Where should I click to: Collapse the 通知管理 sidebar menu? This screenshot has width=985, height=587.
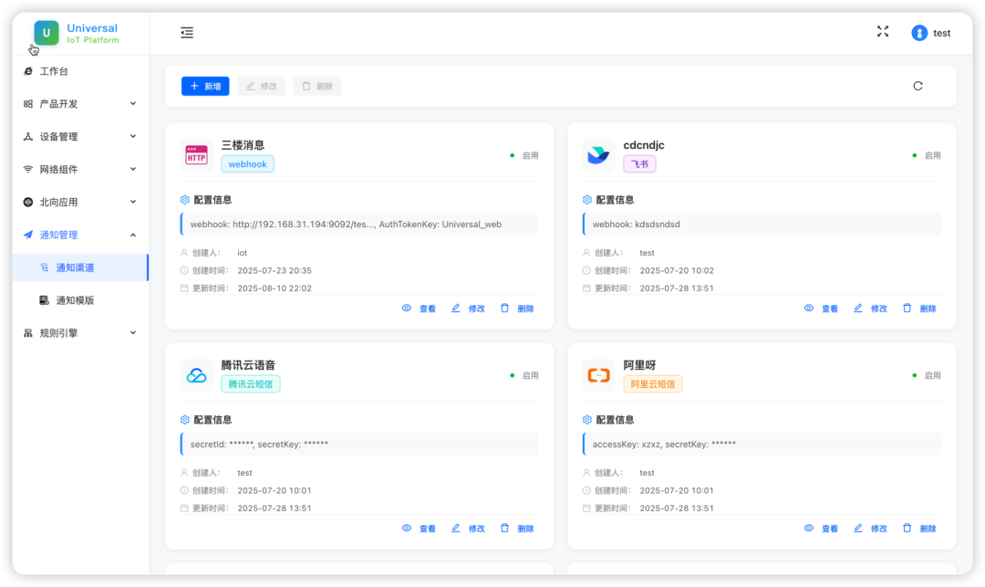79,235
